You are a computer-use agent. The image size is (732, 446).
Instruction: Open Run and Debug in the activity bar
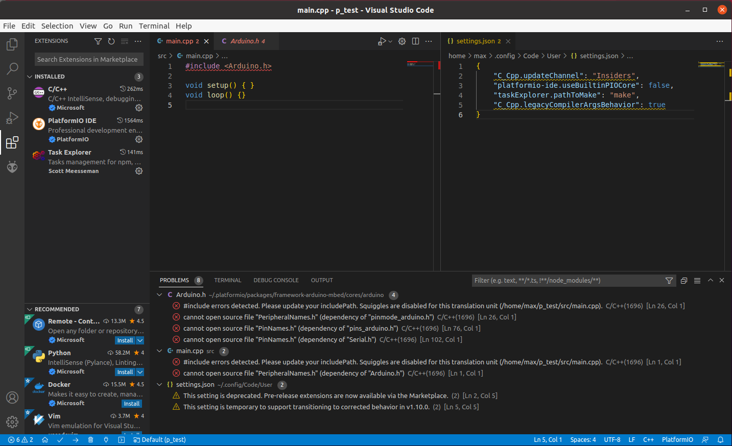tap(12, 118)
